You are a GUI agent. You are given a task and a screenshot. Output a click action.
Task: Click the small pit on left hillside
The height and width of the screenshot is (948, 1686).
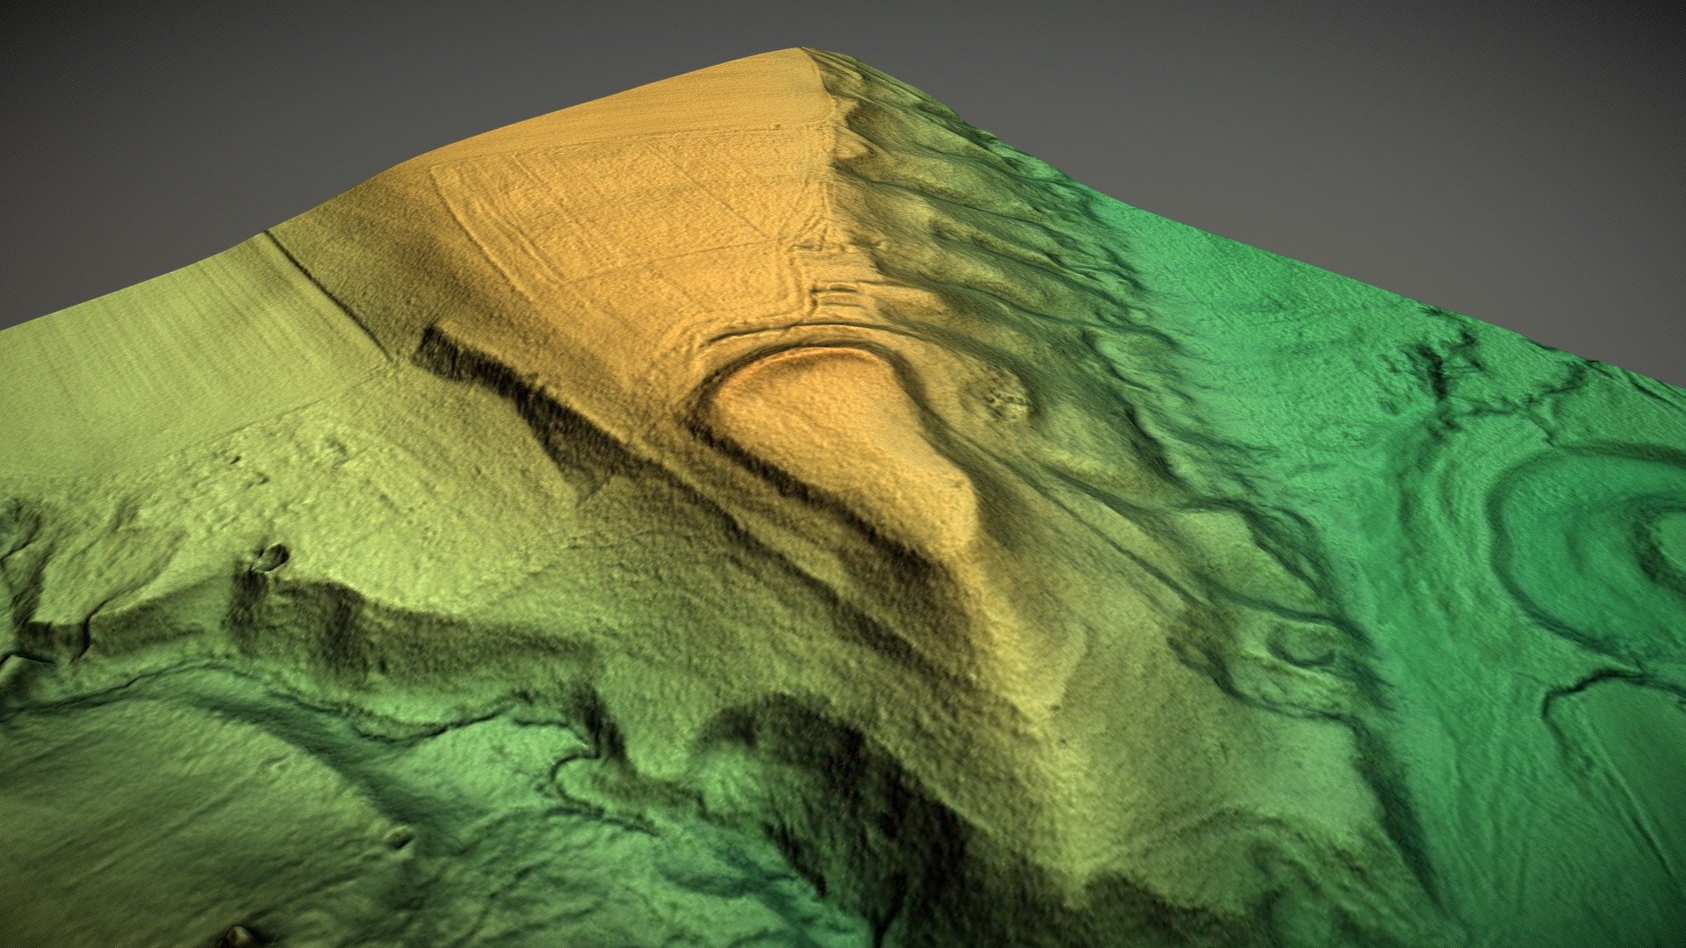pos(274,555)
